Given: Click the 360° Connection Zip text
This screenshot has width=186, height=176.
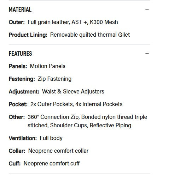Looking at the screenshot, I should tap(54, 117).
